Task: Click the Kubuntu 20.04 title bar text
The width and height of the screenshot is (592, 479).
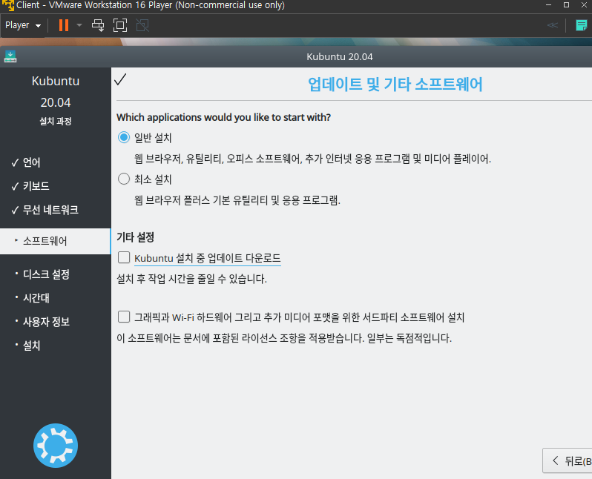Action: click(340, 56)
